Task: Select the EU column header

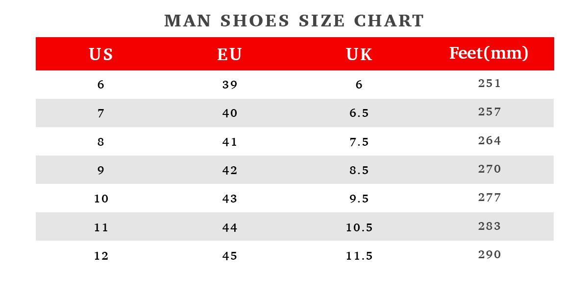Action: pos(229,54)
